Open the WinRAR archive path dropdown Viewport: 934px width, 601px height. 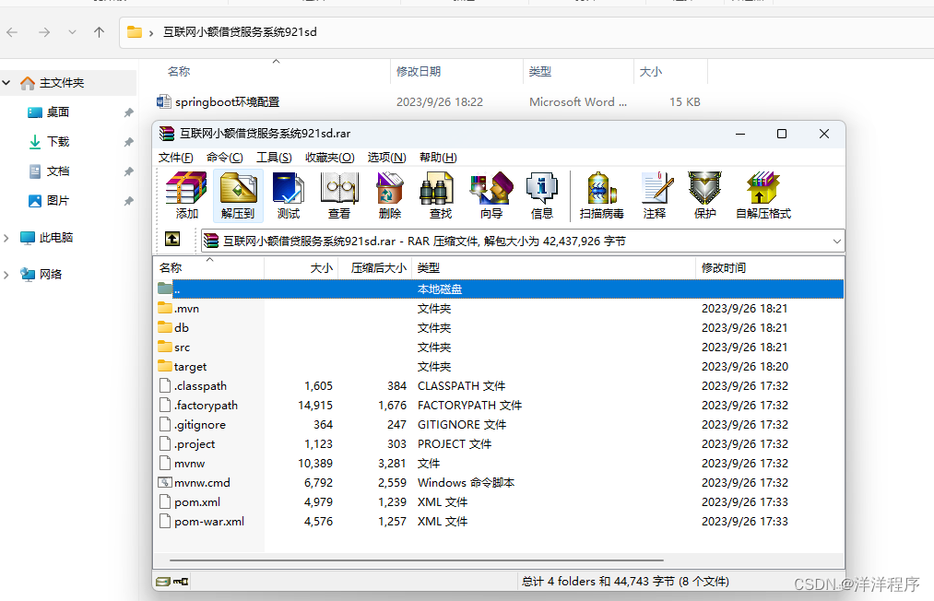(x=836, y=242)
